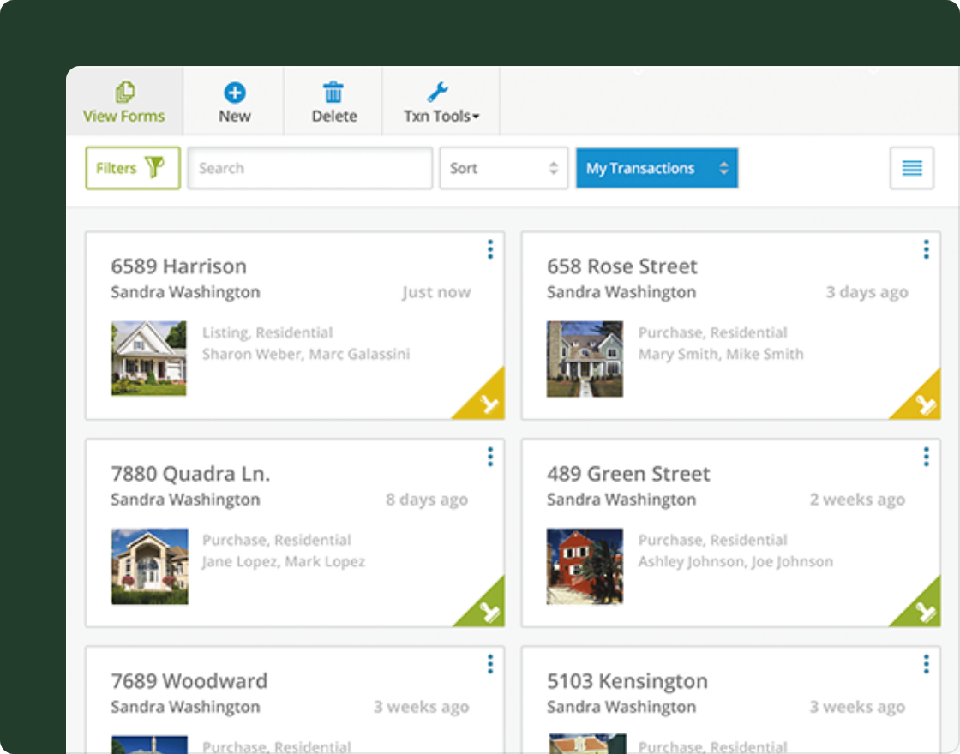Open options menu for 6589 Harrison
The width and height of the screenshot is (960, 754).
tap(489, 249)
